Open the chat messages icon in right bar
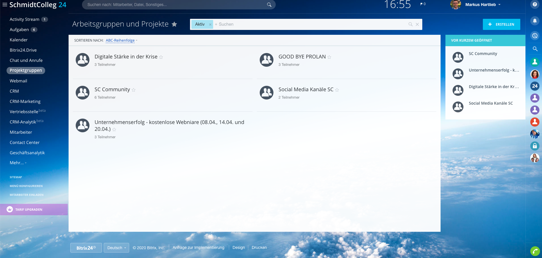This screenshot has height=258, width=542. point(535,36)
